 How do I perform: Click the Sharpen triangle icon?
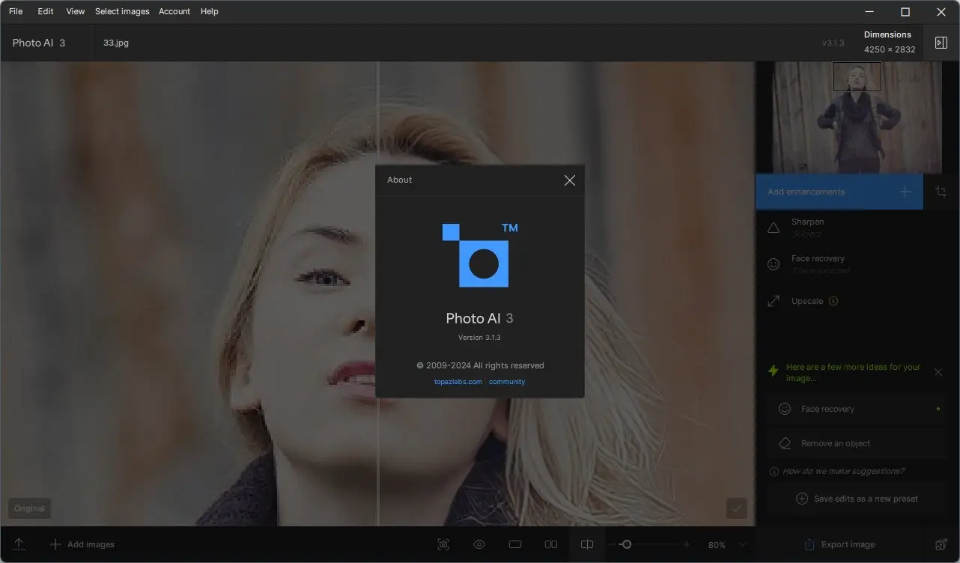[774, 227]
